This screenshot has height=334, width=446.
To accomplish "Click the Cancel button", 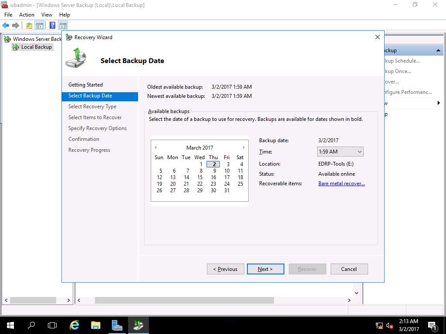I will coord(349,269).
